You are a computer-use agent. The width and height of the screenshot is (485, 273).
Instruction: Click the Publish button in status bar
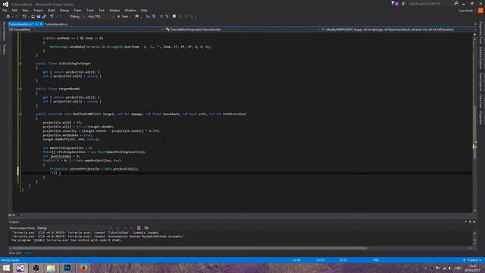pyautogui.click(x=472, y=260)
